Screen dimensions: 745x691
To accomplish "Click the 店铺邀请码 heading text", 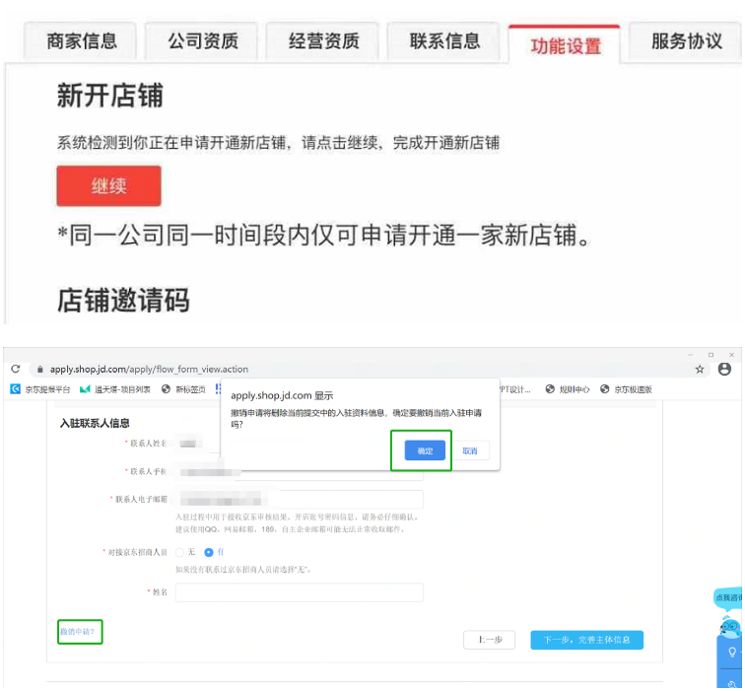I will pyautogui.click(x=123, y=301).
